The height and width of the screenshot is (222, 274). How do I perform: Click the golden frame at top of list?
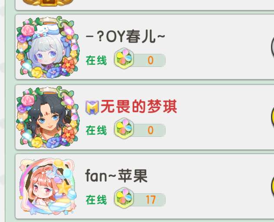coord(48,3)
